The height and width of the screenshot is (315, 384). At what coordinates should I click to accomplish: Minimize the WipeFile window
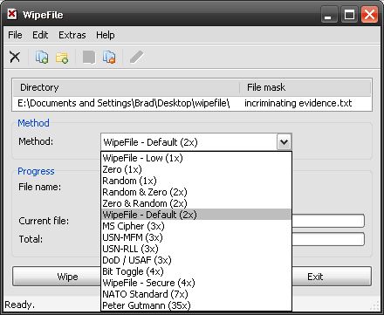[x=329, y=15]
